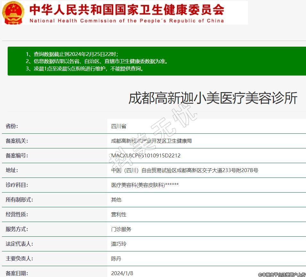Click the 经营性质 value 营利性
This screenshot has width=306, height=277.
(x=119, y=215)
